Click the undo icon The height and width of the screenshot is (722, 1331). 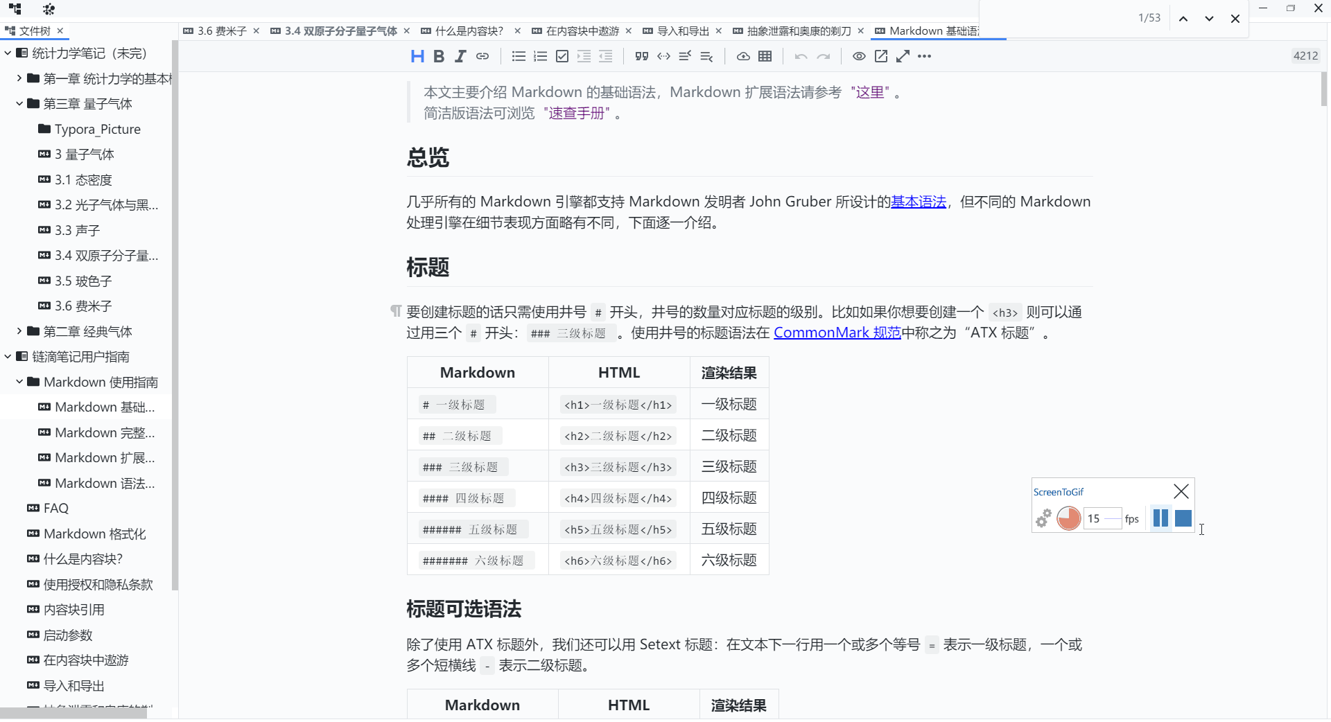(x=801, y=57)
